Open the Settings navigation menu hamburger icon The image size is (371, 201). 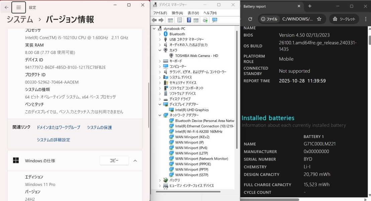point(18,7)
